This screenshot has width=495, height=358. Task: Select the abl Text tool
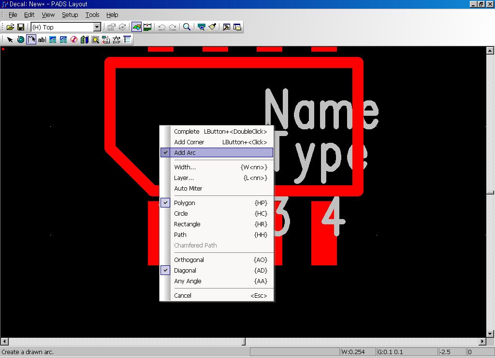(x=42, y=40)
